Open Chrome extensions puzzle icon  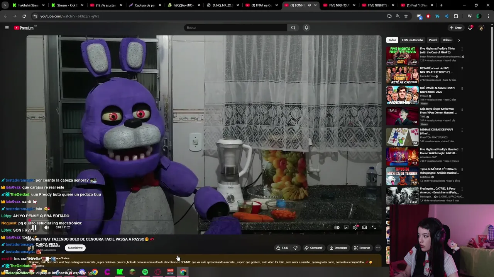click(x=456, y=16)
